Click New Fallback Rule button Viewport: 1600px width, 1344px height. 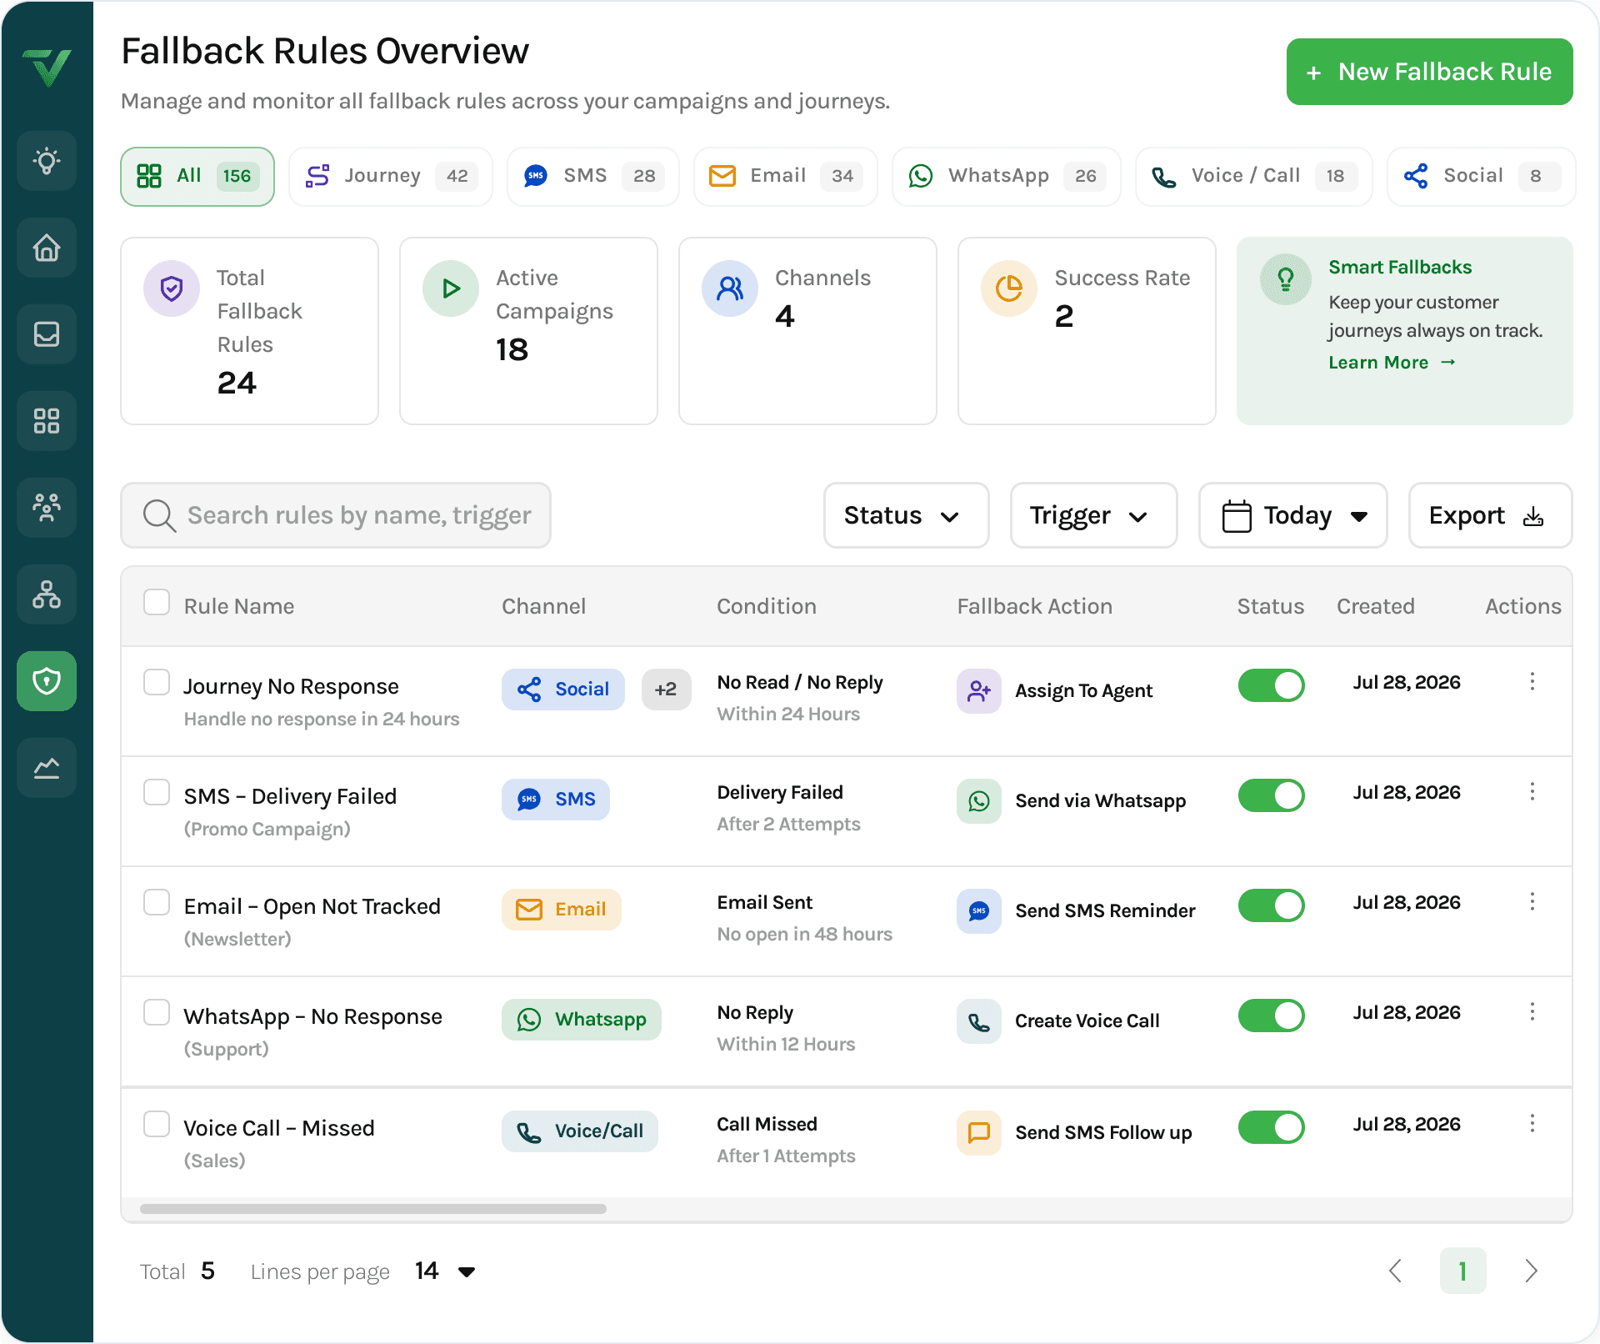[x=1429, y=72]
